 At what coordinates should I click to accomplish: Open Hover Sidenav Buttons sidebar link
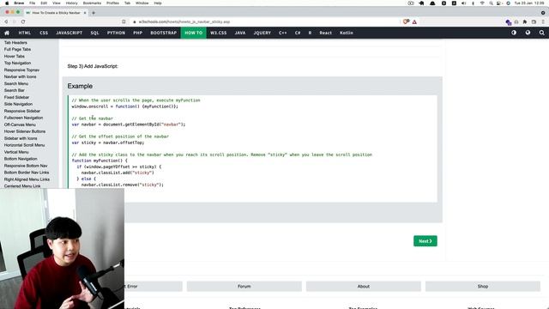[25, 131]
